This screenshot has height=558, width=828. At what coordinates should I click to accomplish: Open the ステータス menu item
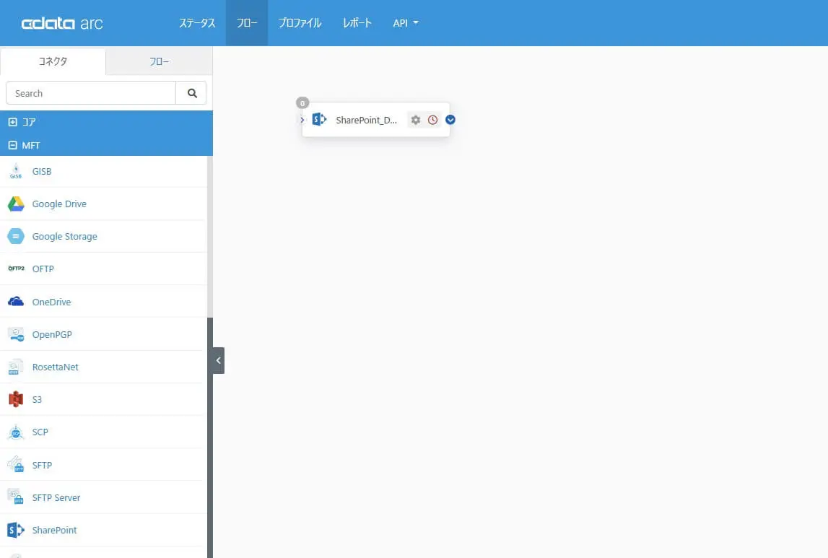tap(197, 23)
